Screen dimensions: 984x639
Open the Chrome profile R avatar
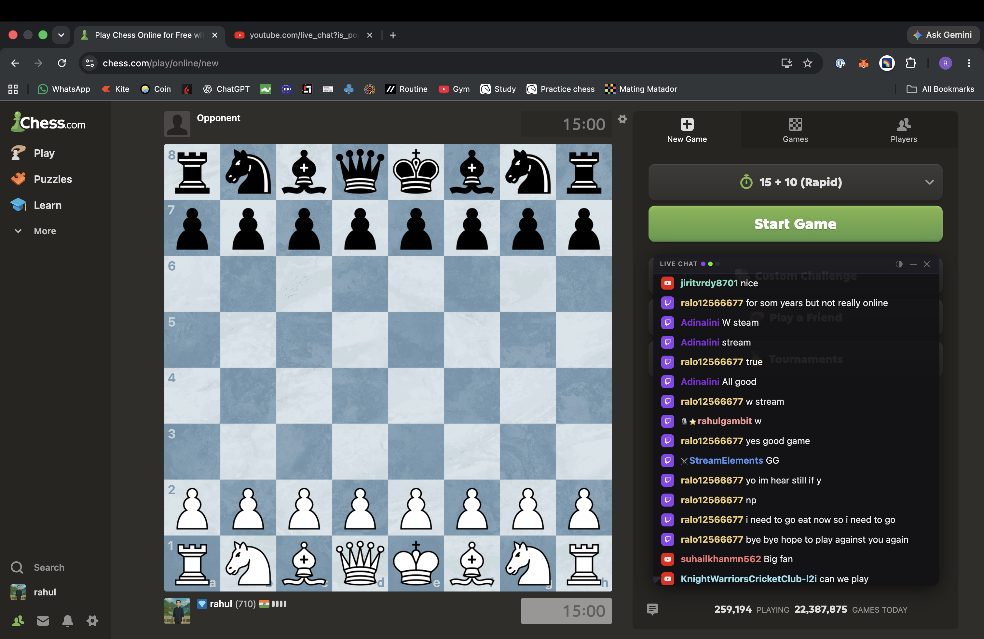click(x=945, y=63)
